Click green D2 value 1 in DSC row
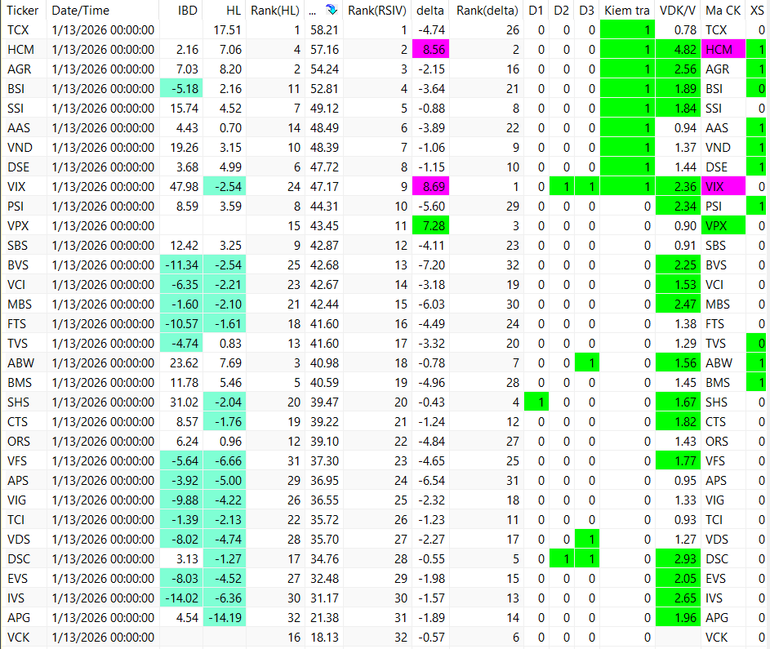Image resolution: width=770 pixels, height=649 pixels. click(562, 558)
